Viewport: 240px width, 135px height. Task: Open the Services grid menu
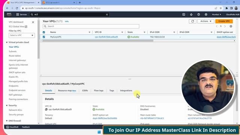click(21, 14)
